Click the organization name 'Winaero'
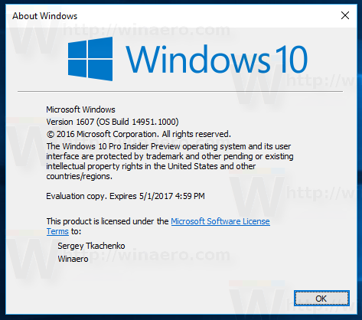The image size is (362, 320). pyautogui.click(x=73, y=259)
